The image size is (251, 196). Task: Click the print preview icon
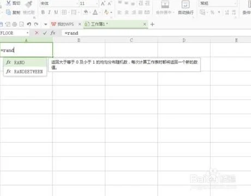(22, 24)
